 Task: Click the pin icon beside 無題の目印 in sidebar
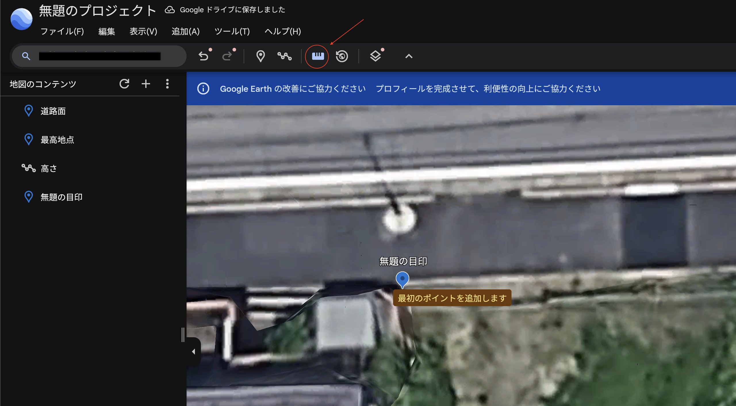coord(28,197)
